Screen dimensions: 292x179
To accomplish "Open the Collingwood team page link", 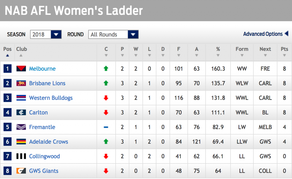I will point(44,156).
